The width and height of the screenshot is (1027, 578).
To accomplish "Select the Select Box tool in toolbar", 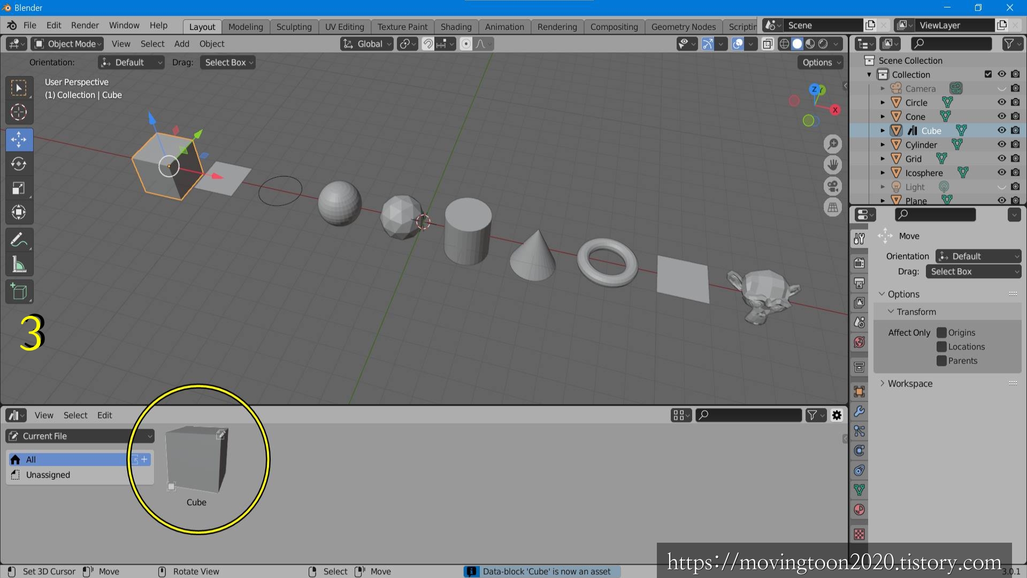I will (x=19, y=88).
